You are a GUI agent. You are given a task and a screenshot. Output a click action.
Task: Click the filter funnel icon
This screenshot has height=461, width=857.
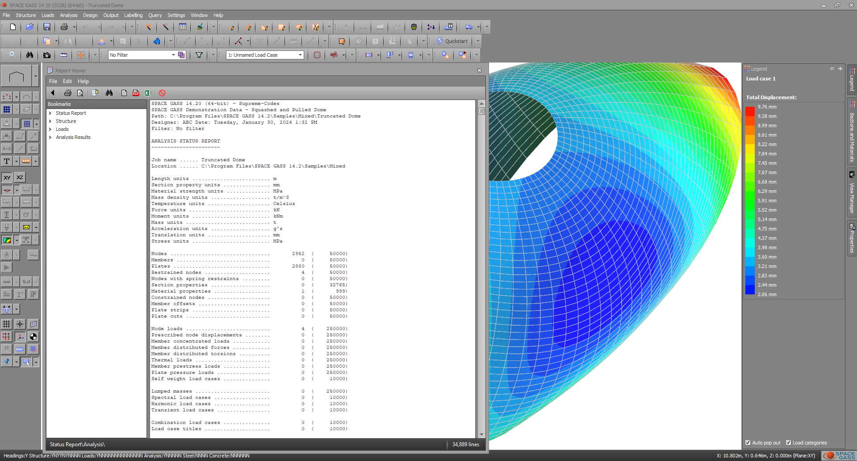pyautogui.click(x=199, y=55)
